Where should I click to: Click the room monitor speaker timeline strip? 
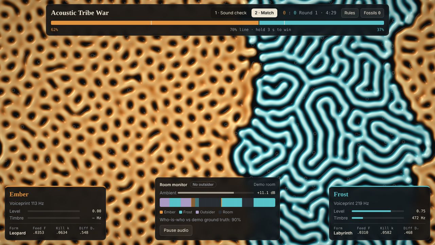pos(217,202)
